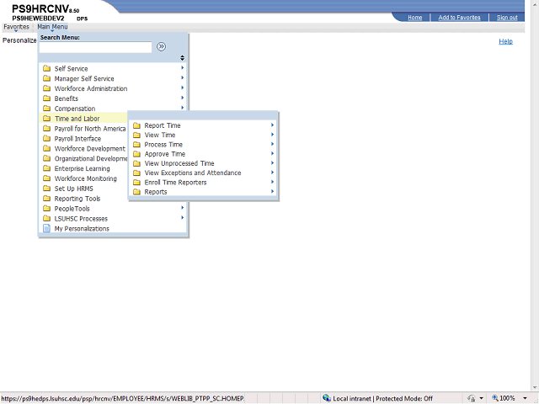
Task: Click the Reports folder icon in submenu
Action: point(136,192)
